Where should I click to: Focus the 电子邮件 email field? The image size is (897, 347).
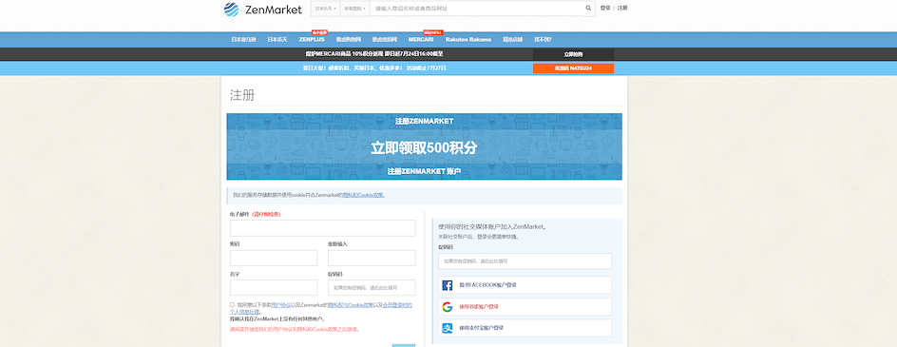(x=323, y=228)
